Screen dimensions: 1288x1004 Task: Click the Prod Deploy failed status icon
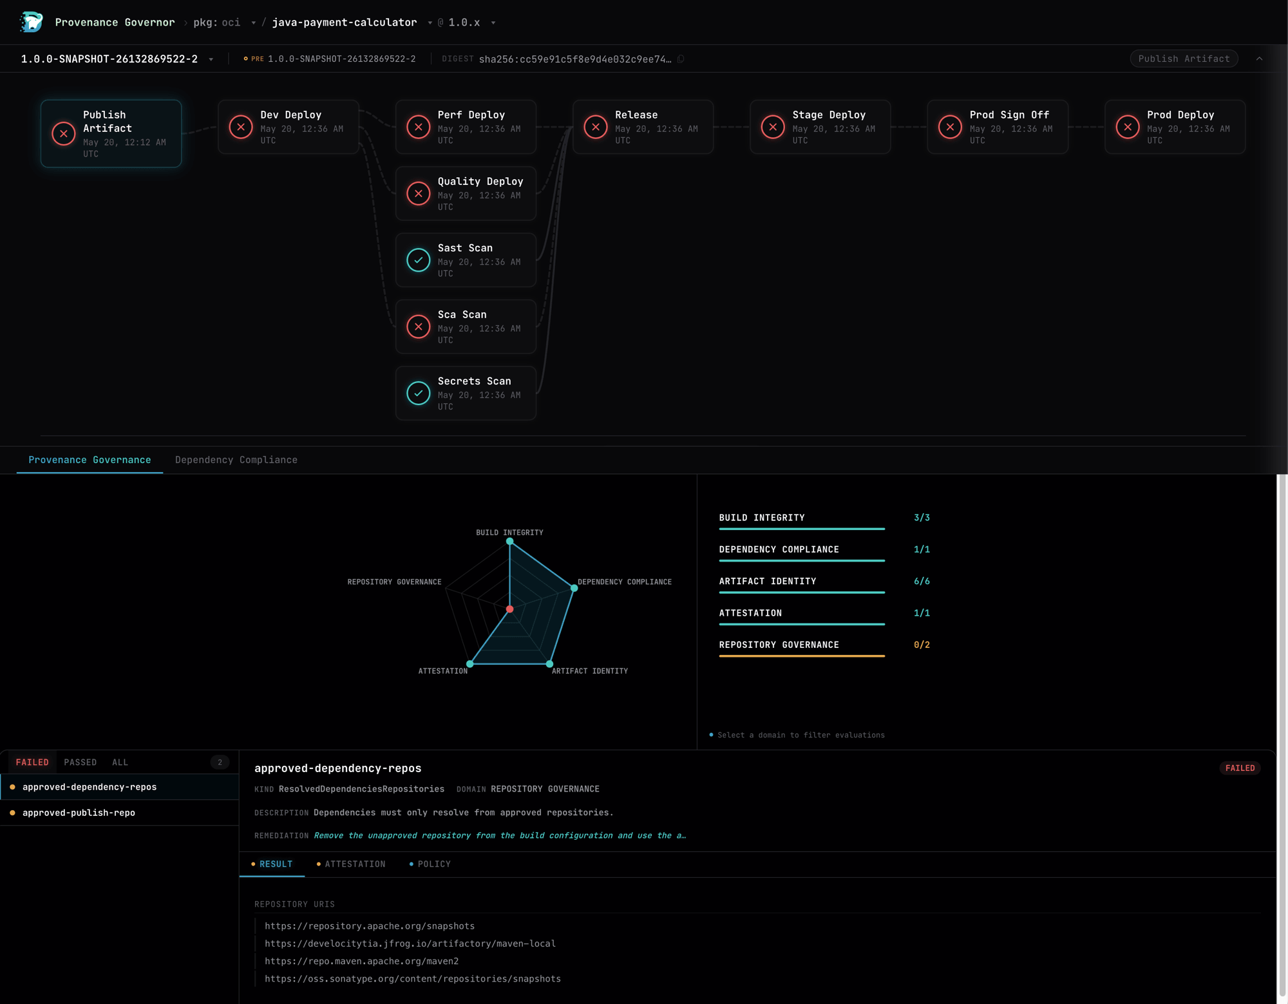(1128, 127)
